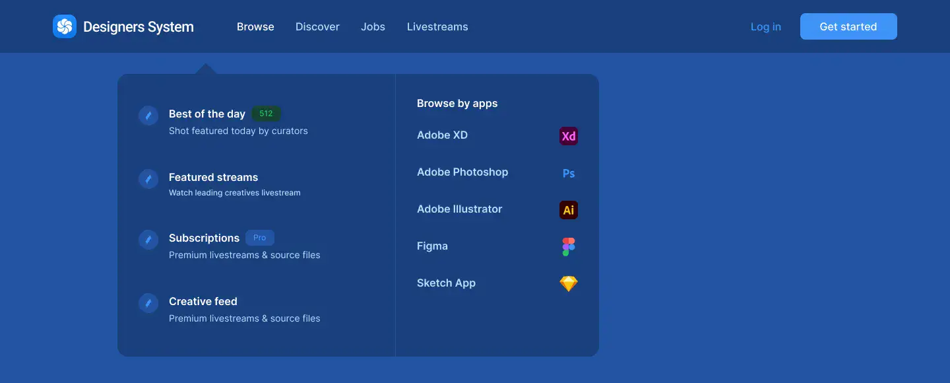Click 'Shot featured today by curators' text
Image resolution: width=950 pixels, height=383 pixels.
[x=238, y=131]
